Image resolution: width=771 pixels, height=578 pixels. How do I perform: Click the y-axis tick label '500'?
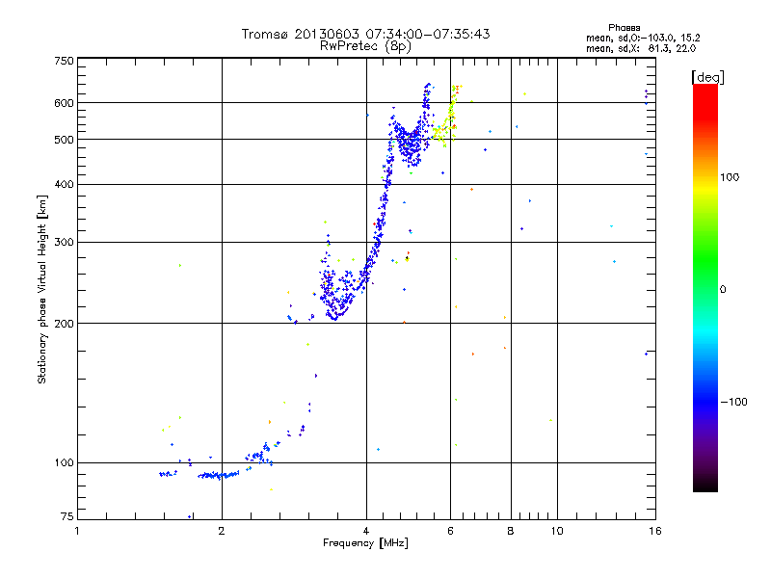64,140
